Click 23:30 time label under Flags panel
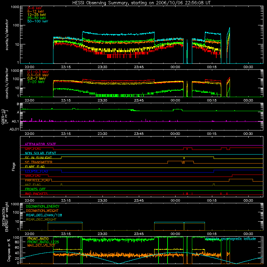The height and width of the screenshot is (267, 267). [102, 201]
